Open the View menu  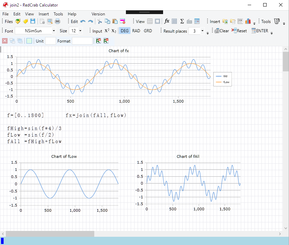coord(29,14)
